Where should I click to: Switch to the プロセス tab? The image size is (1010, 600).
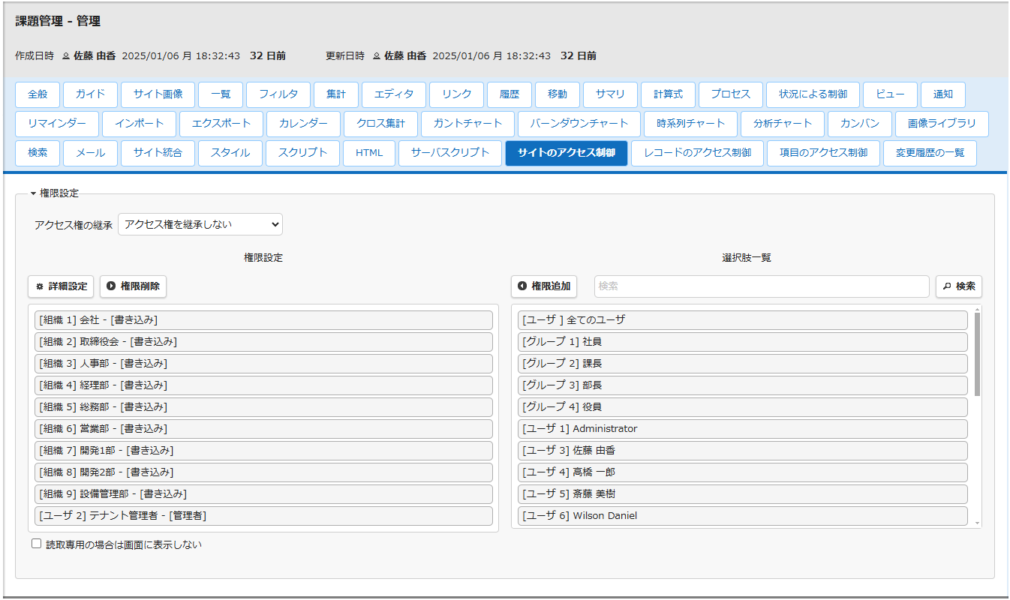731,94
